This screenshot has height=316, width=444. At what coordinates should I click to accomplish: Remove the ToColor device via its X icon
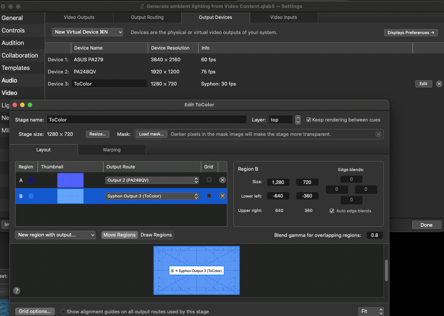[x=439, y=84]
